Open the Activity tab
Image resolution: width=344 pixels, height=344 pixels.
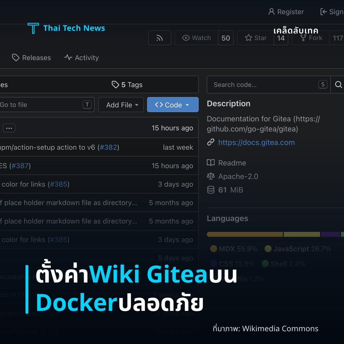pyautogui.click(x=82, y=58)
